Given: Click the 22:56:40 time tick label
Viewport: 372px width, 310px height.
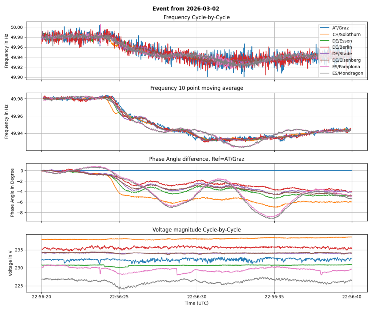Looking at the screenshot, I should point(352,296).
